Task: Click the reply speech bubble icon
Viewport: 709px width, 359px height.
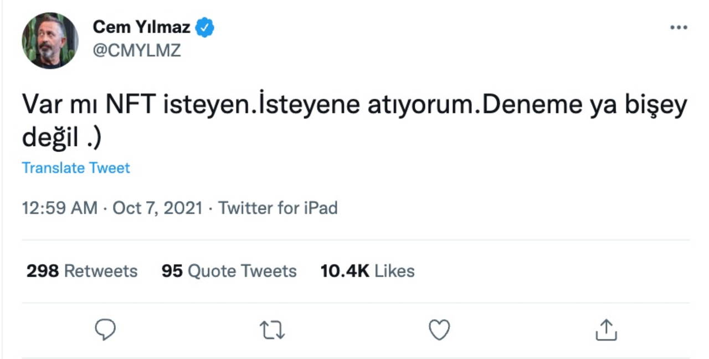Action: coord(105,330)
